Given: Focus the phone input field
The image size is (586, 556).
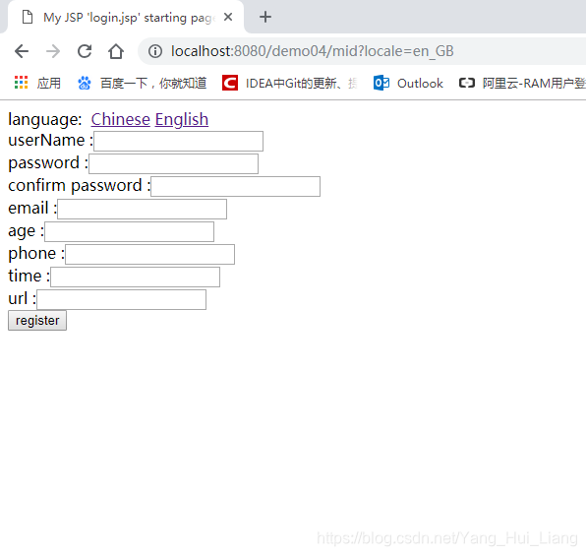Looking at the screenshot, I should coord(149,255).
